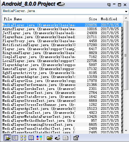The height and width of the screenshot is (142, 129).
Task: Click the open folder icon in bottom toolbar
Action: (x=50, y=138)
